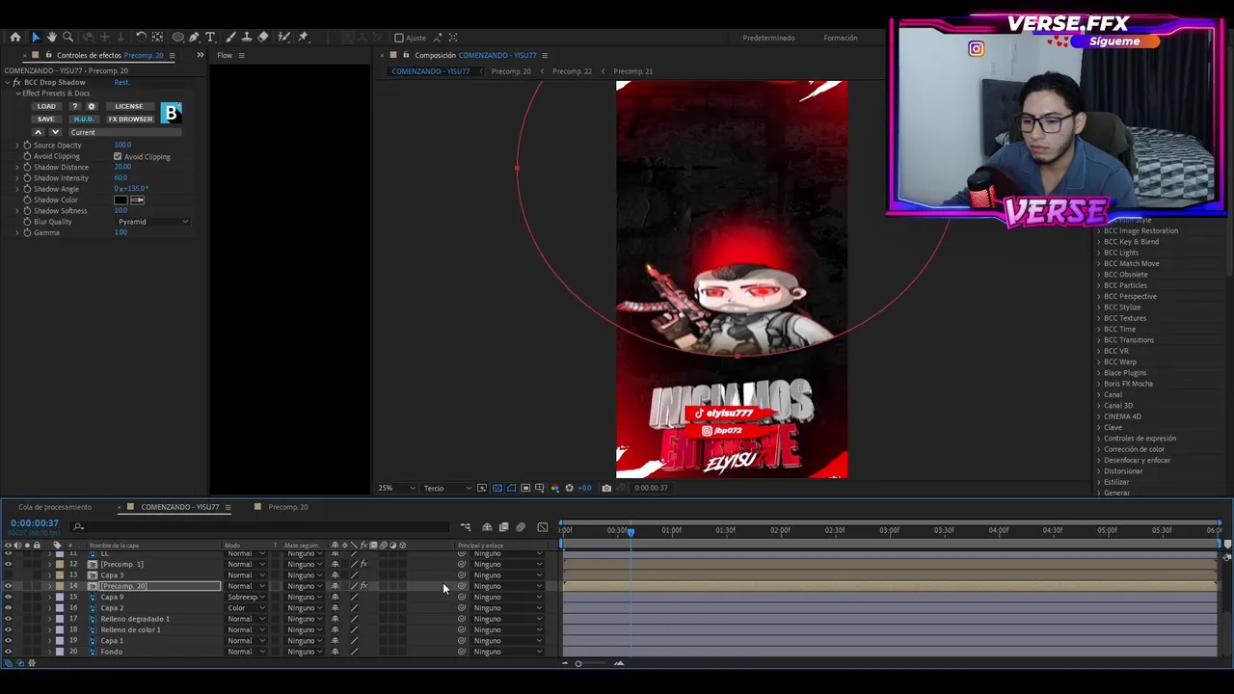
Task: Open the Formación workspace
Action: tap(840, 38)
